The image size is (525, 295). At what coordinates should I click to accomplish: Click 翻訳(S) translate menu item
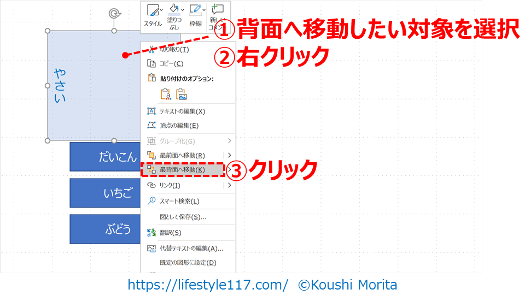pyautogui.click(x=170, y=233)
